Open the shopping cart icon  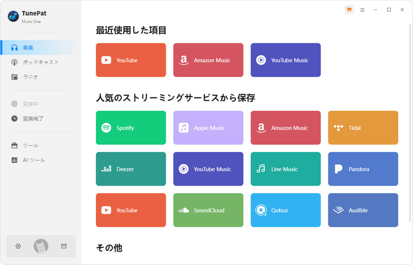coord(349,10)
